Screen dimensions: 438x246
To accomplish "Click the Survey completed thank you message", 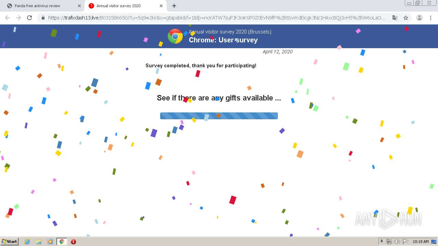I will tap(201, 66).
